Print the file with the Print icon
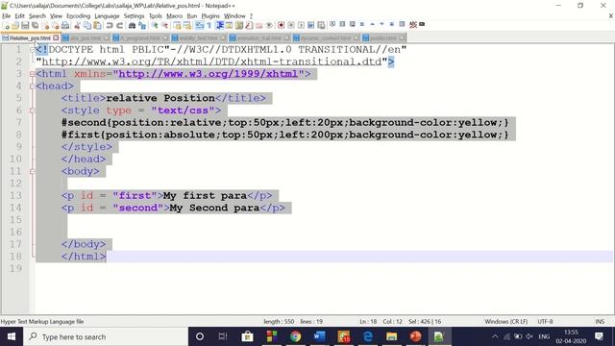Image resolution: width=615 pixels, height=346 pixels. click(x=65, y=26)
